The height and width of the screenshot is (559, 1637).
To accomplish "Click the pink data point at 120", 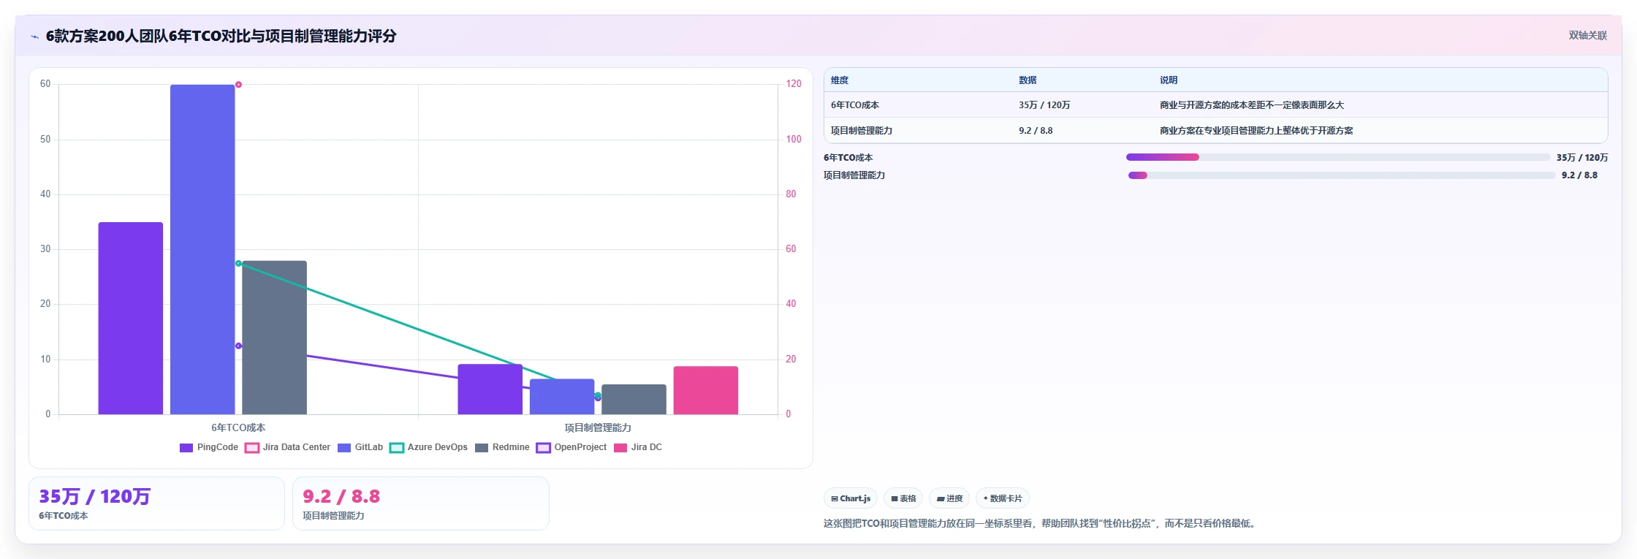I will point(238,85).
